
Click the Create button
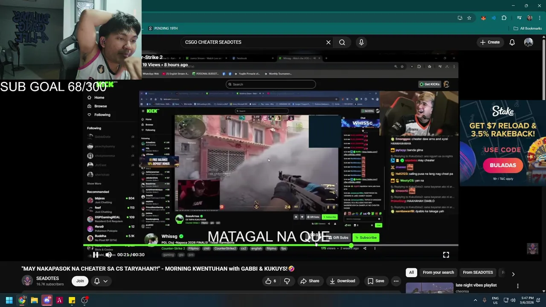click(490, 42)
